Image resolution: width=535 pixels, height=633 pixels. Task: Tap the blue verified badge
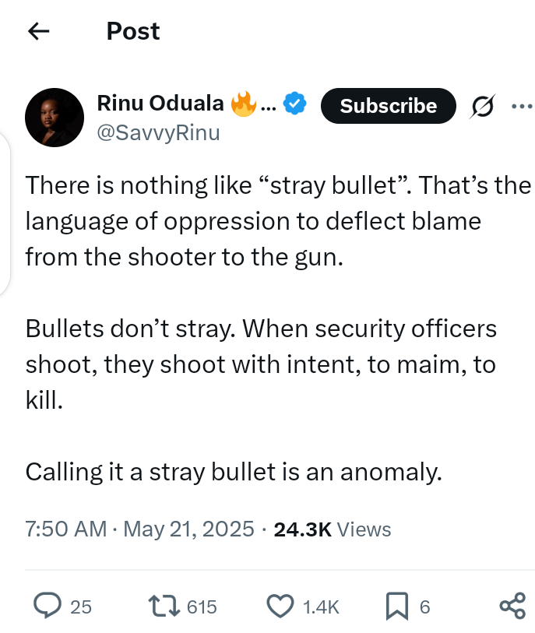[295, 104]
